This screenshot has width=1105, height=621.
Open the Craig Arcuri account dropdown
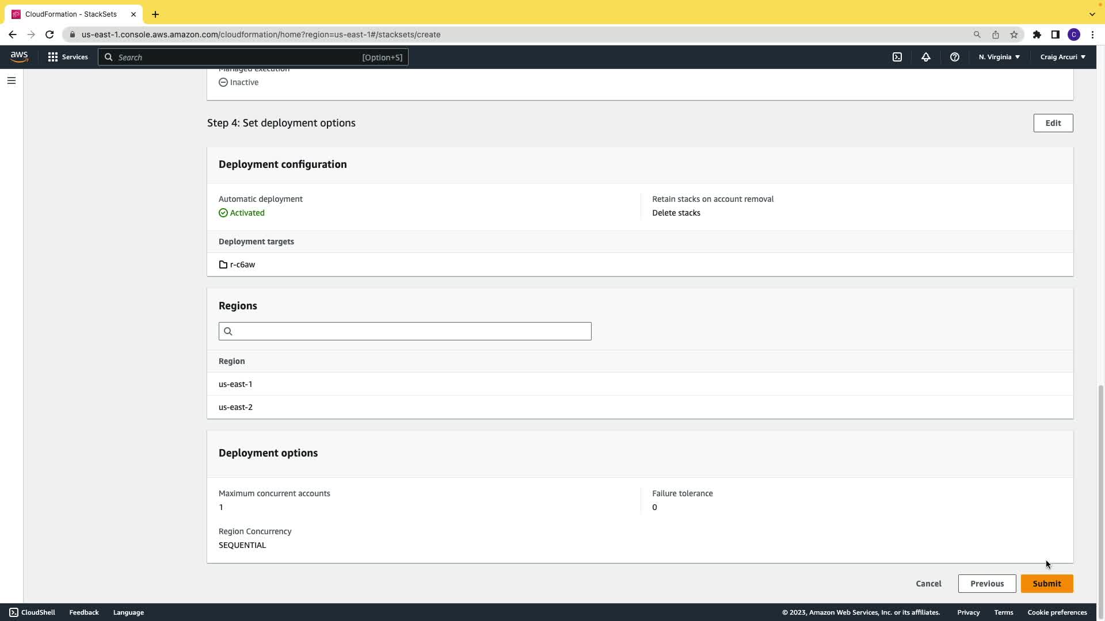coord(1062,57)
